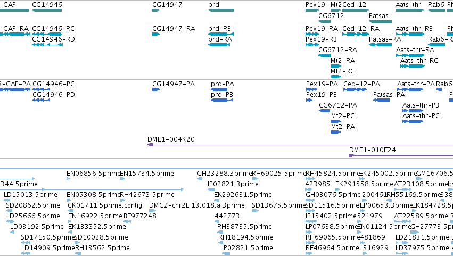Select protein label Pex19-PB

click(x=322, y=95)
